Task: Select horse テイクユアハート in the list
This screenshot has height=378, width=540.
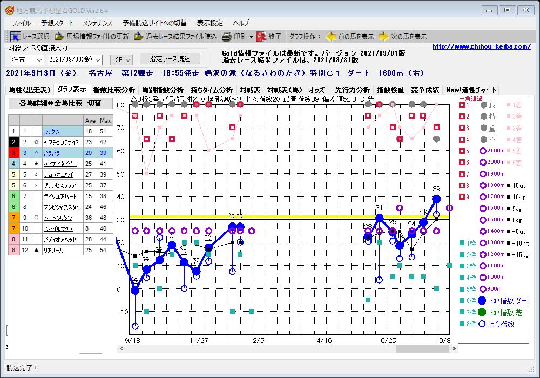Action: [x=60, y=196]
